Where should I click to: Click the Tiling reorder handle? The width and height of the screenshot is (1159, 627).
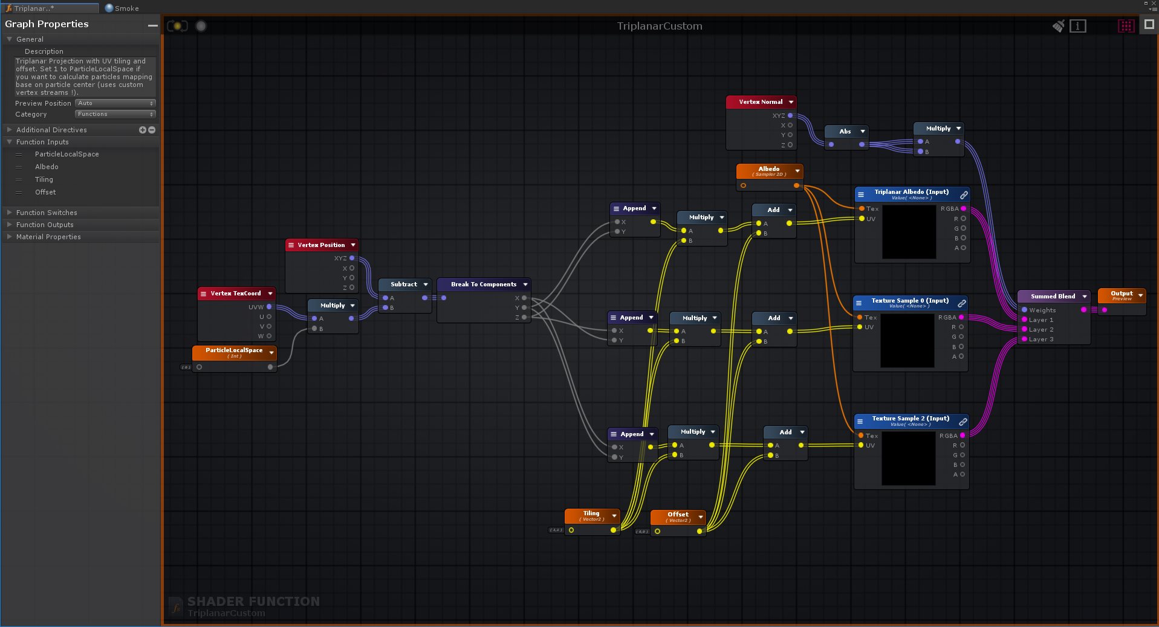[19, 180]
